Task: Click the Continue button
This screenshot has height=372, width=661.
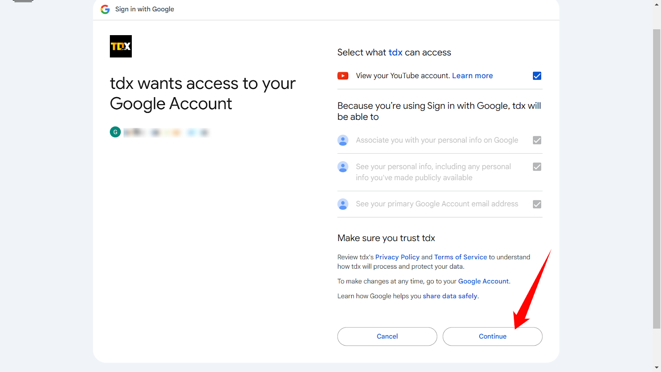Action: pyautogui.click(x=492, y=336)
